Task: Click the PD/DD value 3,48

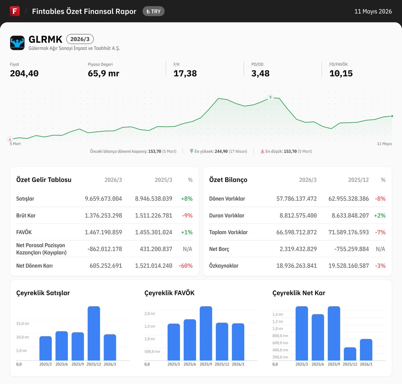Action: (260, 73)
